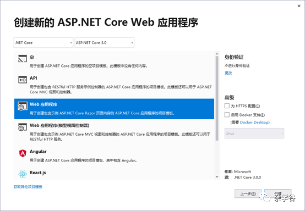This screenshot has width=305, height=211.
Task: Click the API template icon
Action: (x=23, y=80)
